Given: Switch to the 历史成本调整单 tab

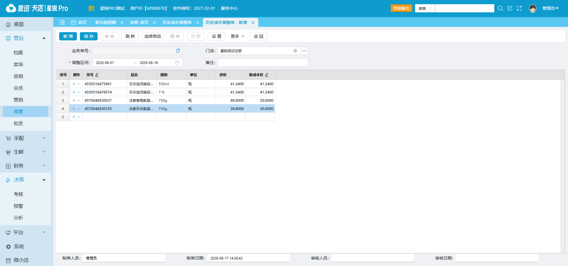Looking at the screenshot, I should (x=177, y=22).
